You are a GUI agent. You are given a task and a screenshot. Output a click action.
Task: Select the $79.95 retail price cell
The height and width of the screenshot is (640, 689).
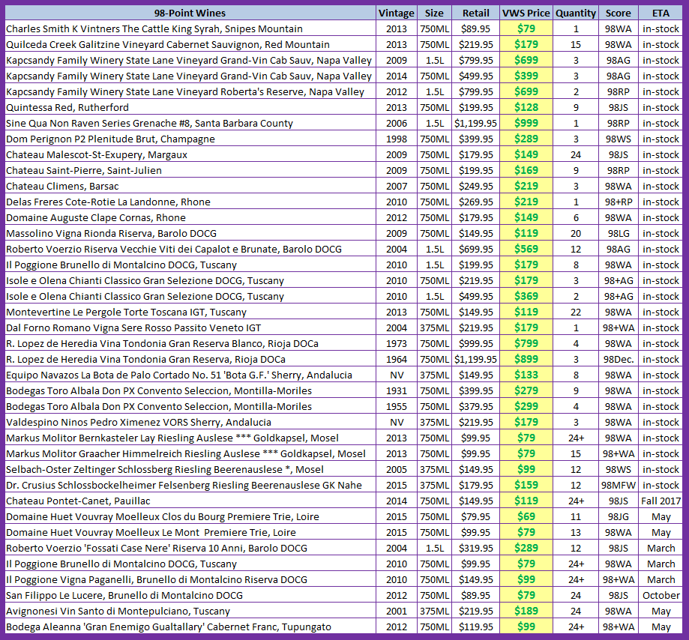[x=475, y=517]
